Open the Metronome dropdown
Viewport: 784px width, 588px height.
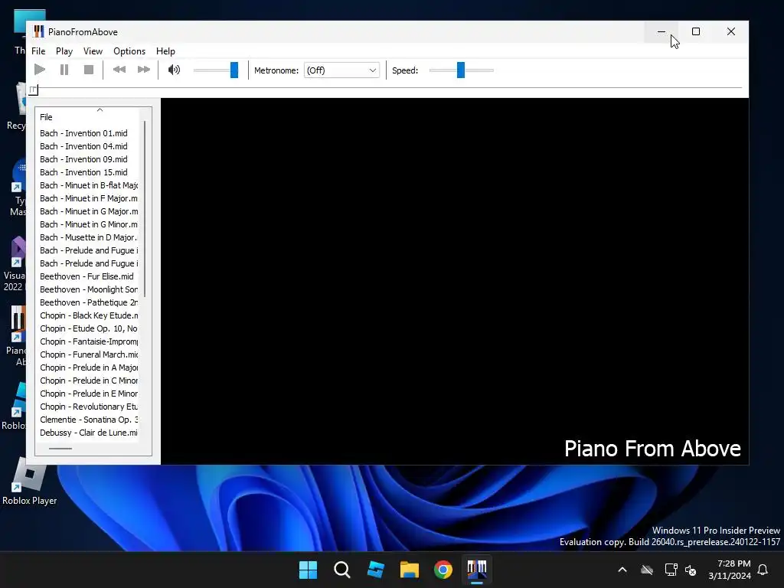(341, 70)
